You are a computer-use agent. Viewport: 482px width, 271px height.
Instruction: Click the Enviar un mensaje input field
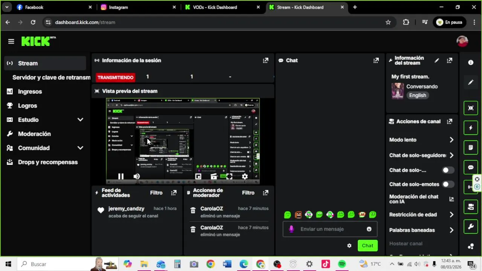330,229
